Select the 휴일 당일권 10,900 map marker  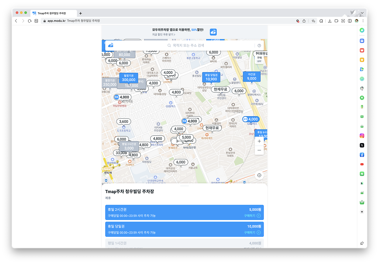211,77
